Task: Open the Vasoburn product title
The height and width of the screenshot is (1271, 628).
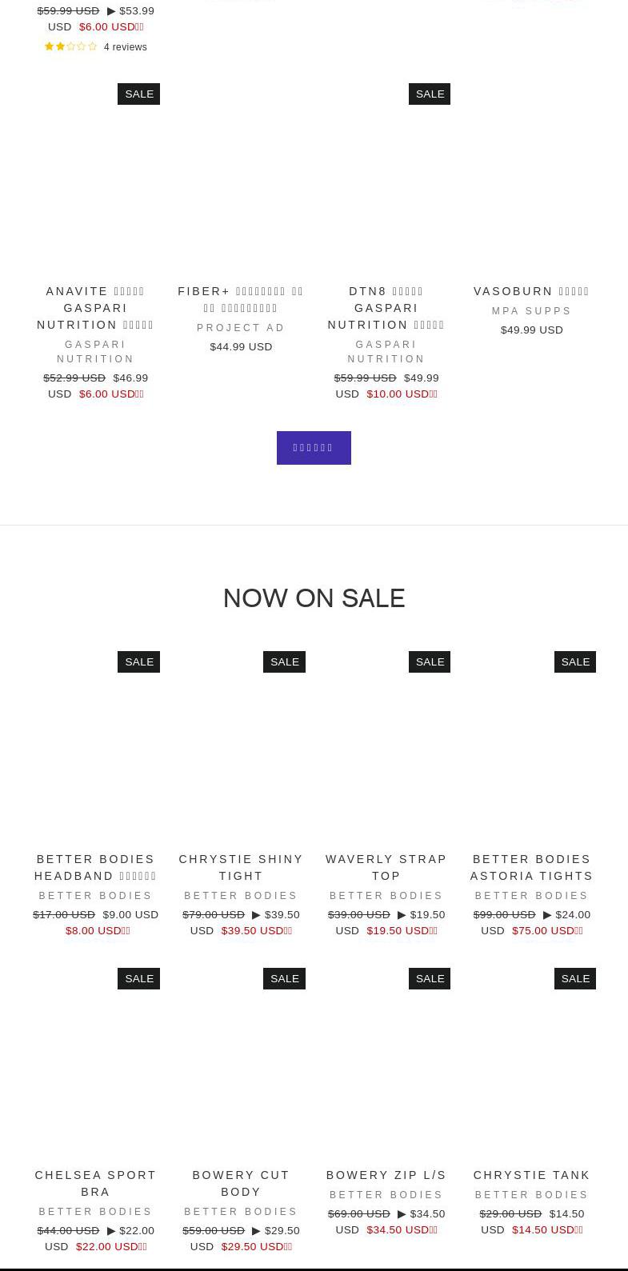Action: [x=531, y=291]
